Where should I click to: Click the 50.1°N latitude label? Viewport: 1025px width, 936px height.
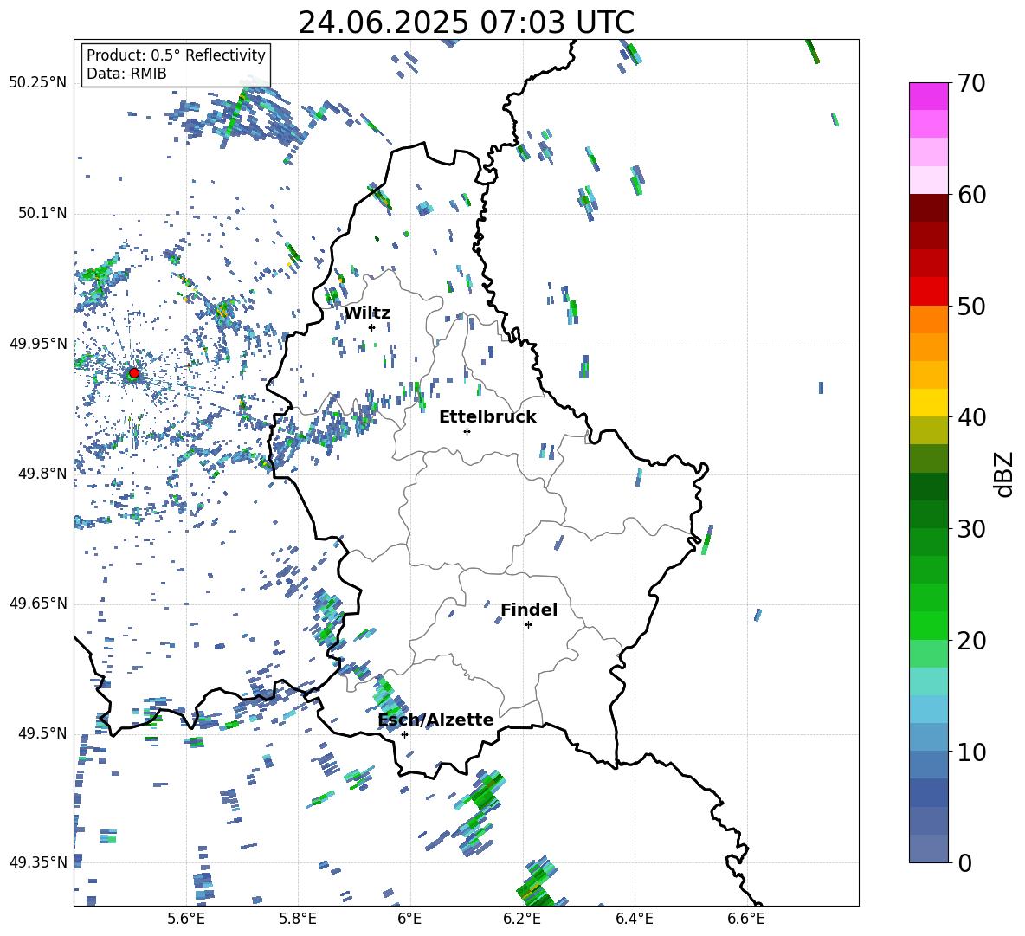click(x=42, y=213)
